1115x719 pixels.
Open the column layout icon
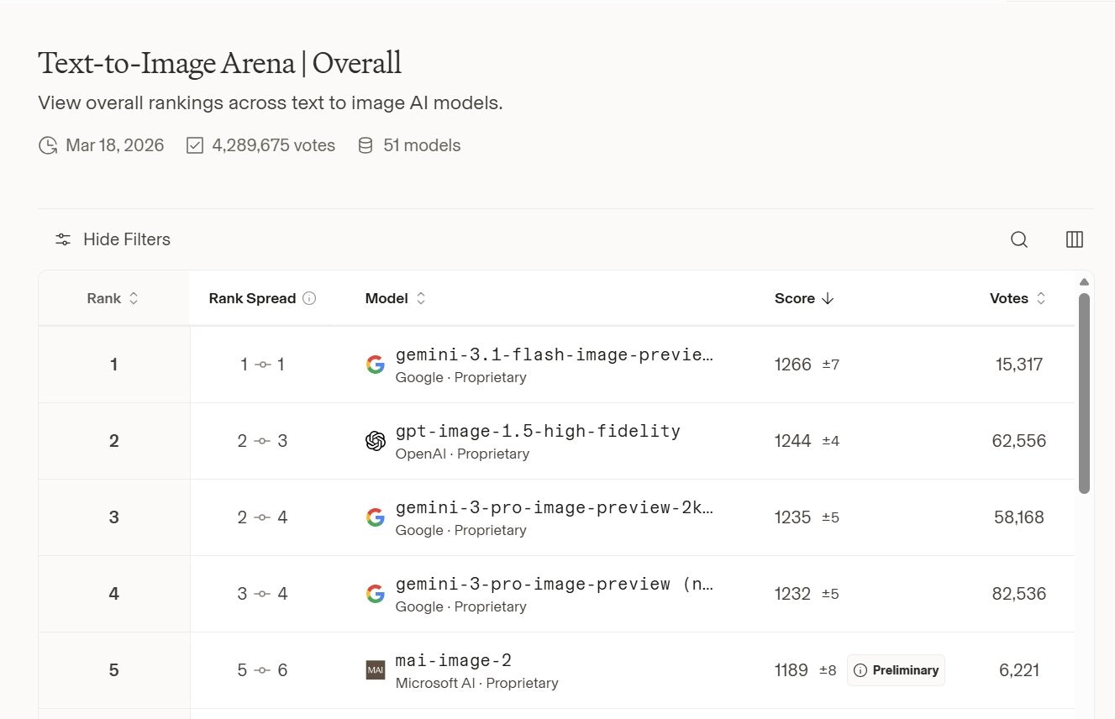pos(1074,239)
